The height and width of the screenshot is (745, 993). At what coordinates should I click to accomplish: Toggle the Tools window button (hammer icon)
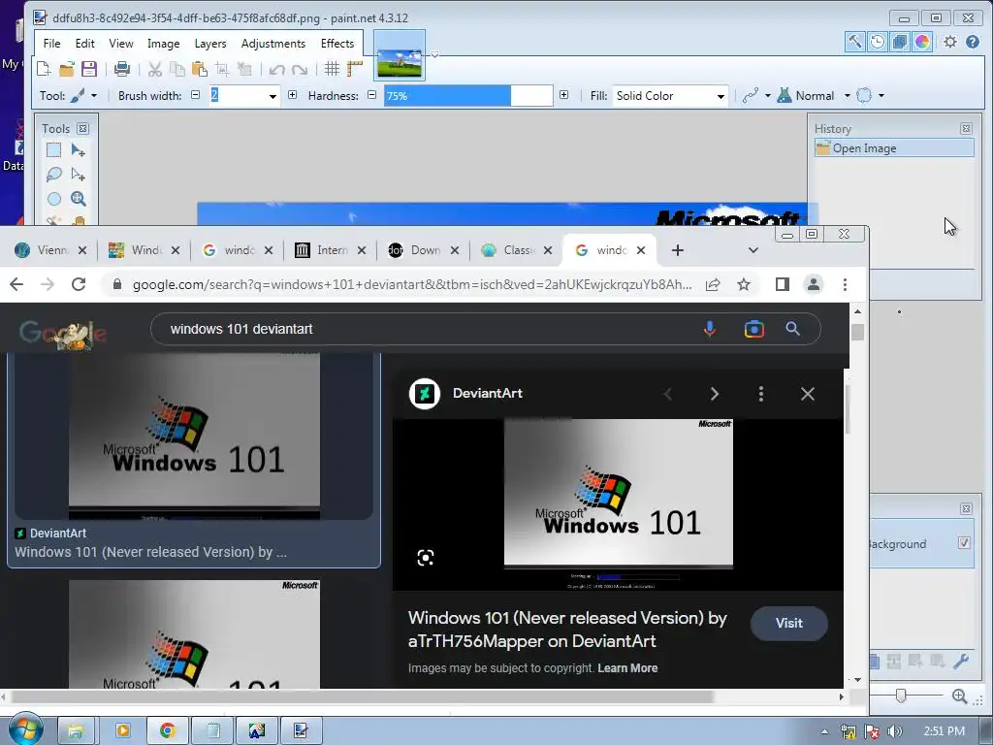pyautogui.click(x=854, y=42)
